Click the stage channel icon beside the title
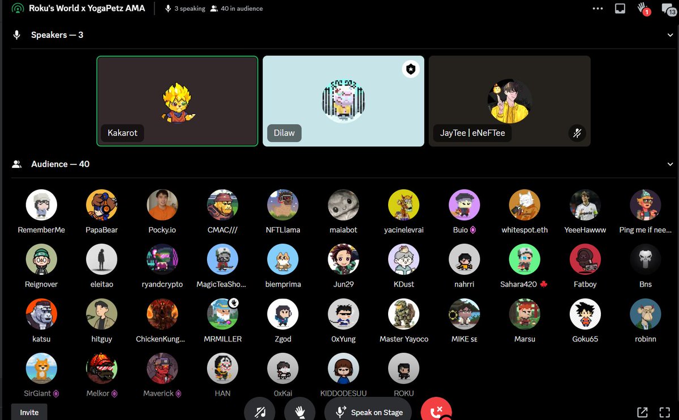The image size is (679, 420). pyautogui.click(x=18, y=8)
